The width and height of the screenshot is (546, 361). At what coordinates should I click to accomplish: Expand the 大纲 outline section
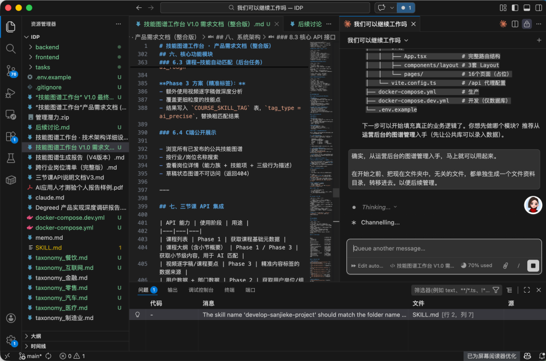point(36,337)
